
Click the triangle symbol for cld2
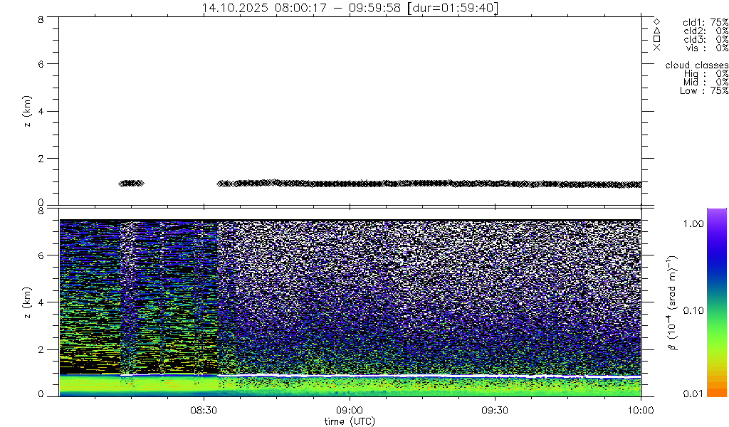coord(656,31)
